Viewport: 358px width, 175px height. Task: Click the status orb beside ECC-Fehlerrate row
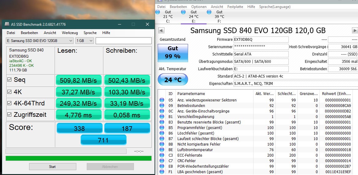pos(162,155)
